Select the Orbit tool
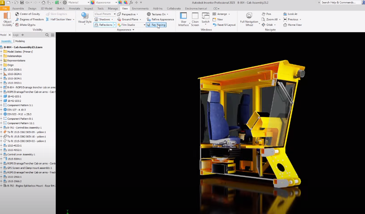 [267, 25]
